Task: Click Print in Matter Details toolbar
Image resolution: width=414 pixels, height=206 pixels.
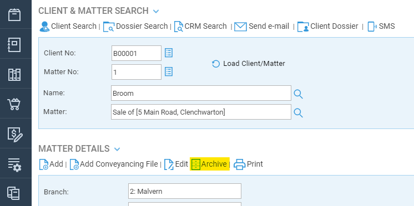Action: click(249, 164)
